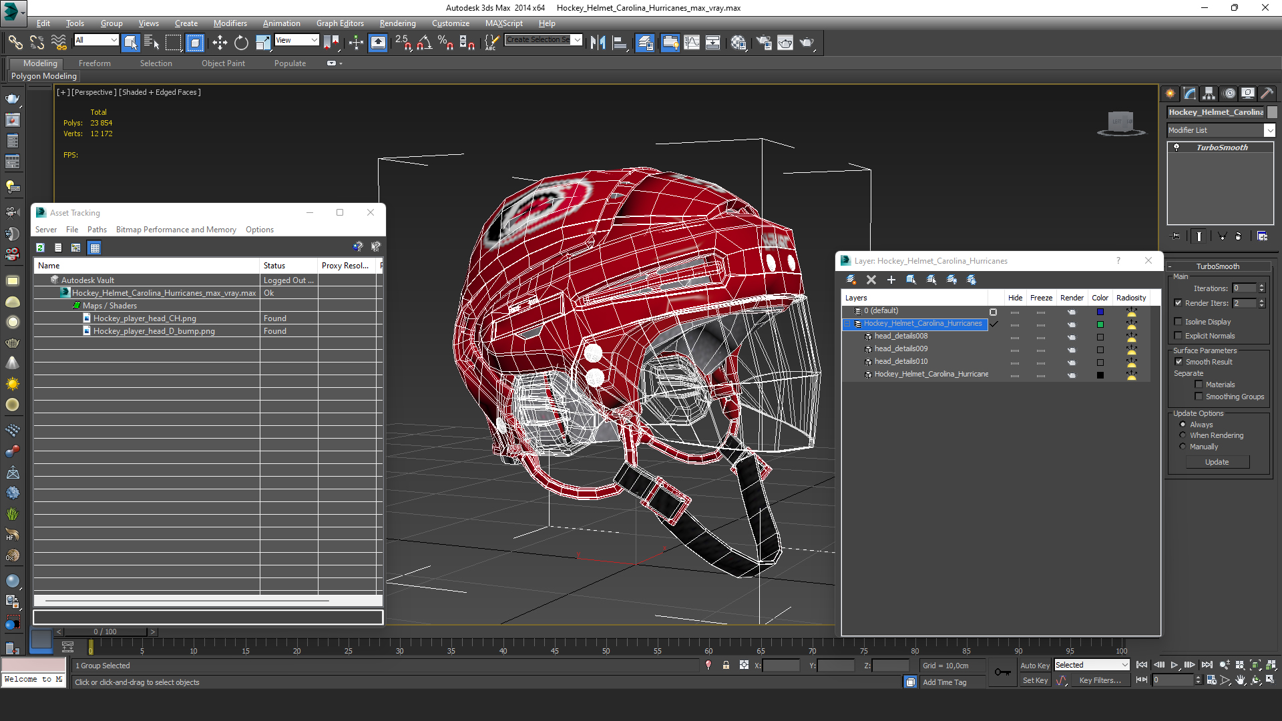Check the Smoothing Groups checkbox
This screenshot has height=721, width=1282.
pyautogui.click(x=1199, y=397)
